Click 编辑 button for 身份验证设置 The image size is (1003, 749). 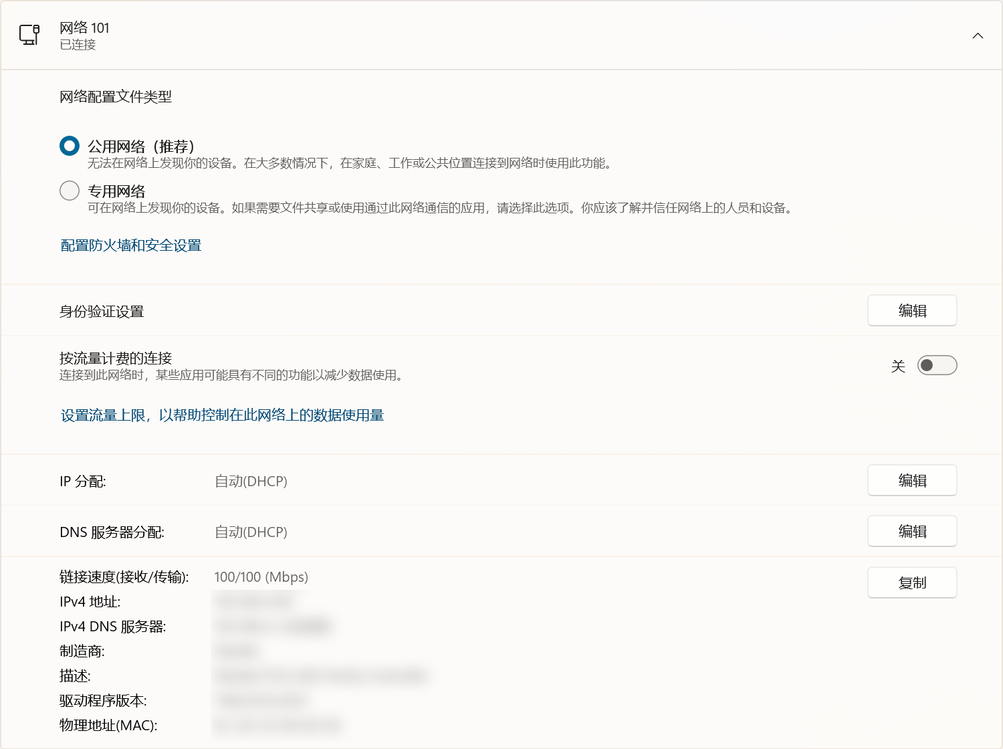912,310
